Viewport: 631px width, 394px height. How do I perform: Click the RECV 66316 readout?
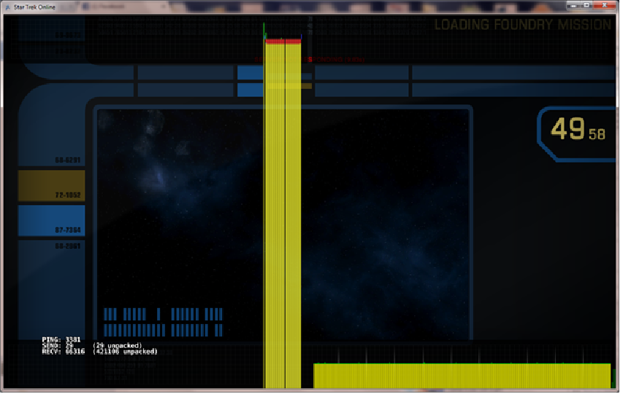coord(64,352)
